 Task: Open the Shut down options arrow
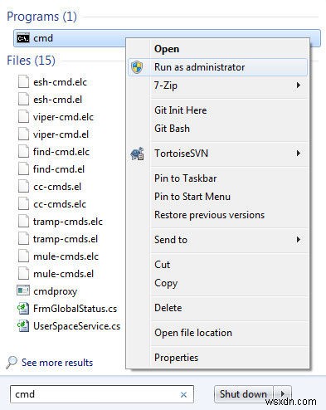click(282, 393)
